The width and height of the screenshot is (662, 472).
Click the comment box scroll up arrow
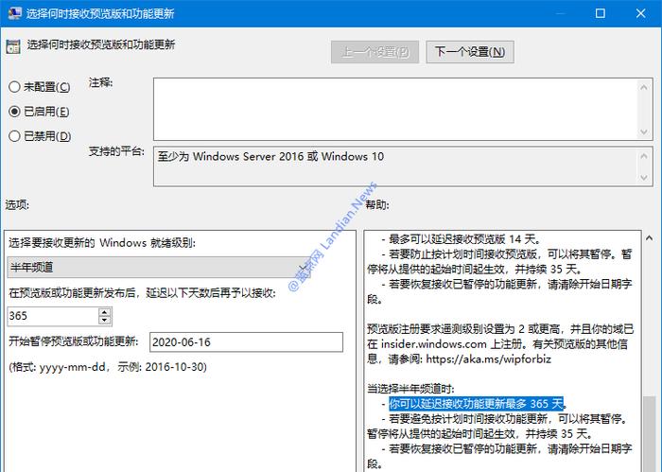tap(643, 87)
